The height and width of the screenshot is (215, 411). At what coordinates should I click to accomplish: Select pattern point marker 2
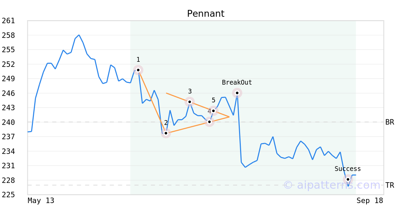click(x=166, y=133)
